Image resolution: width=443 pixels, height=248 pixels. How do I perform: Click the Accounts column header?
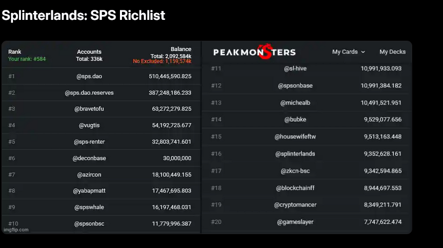(x=89, y=52)
